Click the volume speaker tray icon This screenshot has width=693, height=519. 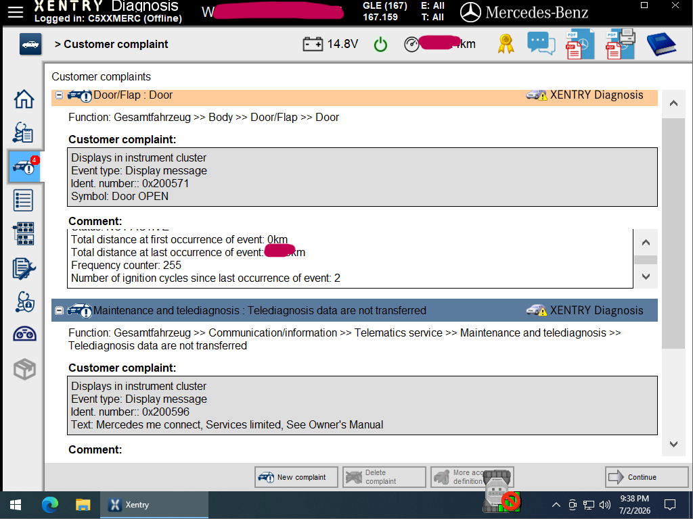pyautogui.click(x=605, y=505)
